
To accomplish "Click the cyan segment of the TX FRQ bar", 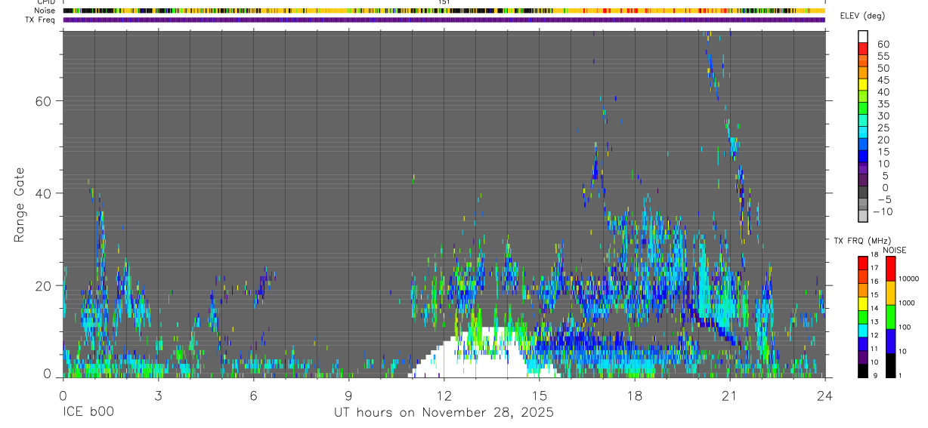I will pos(863,331).
